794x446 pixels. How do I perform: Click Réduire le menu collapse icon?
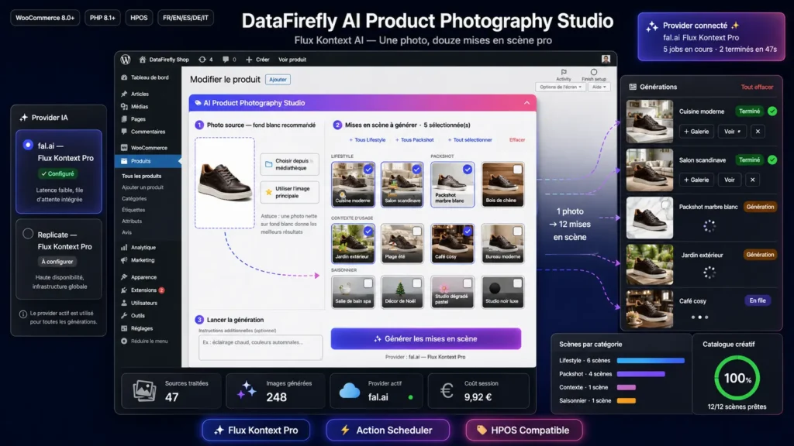(124, 341)
